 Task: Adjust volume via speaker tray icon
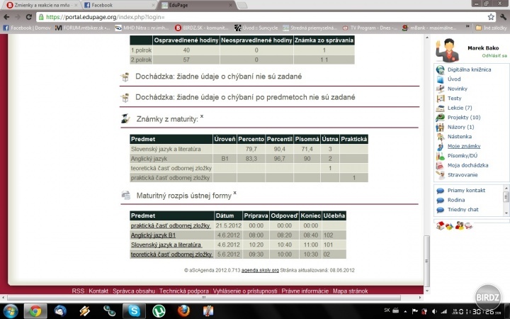click(x=434, y=311)
